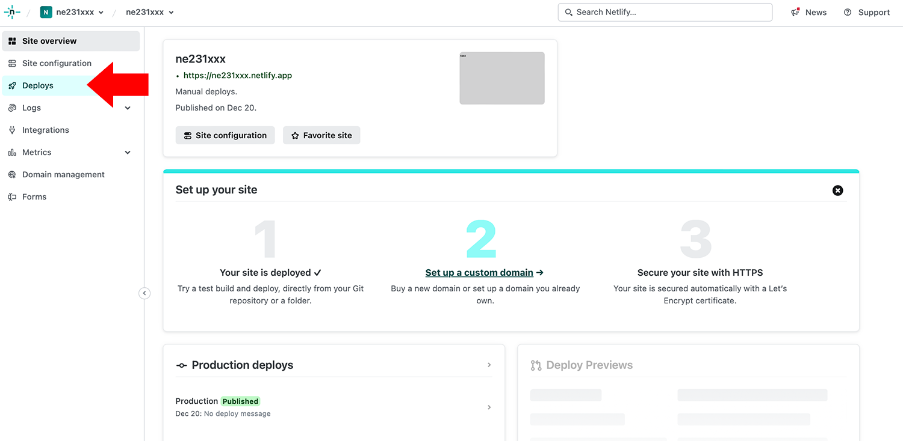Open Integrations in sidebar
Image resolution: width=903 pixels, height=441 pixels.
(71, 130)
